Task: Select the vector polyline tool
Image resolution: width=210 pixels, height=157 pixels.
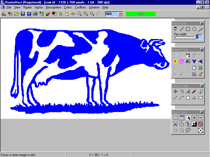Action: coord(194,98)
